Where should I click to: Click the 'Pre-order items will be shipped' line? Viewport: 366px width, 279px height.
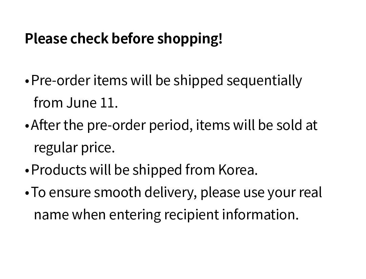point(127,81)
